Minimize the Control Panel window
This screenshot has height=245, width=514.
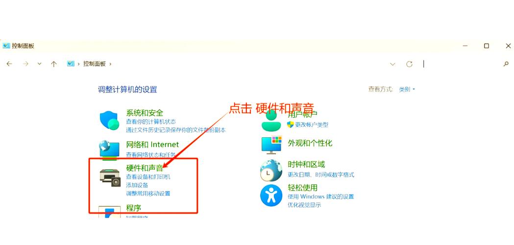[465, 46]
